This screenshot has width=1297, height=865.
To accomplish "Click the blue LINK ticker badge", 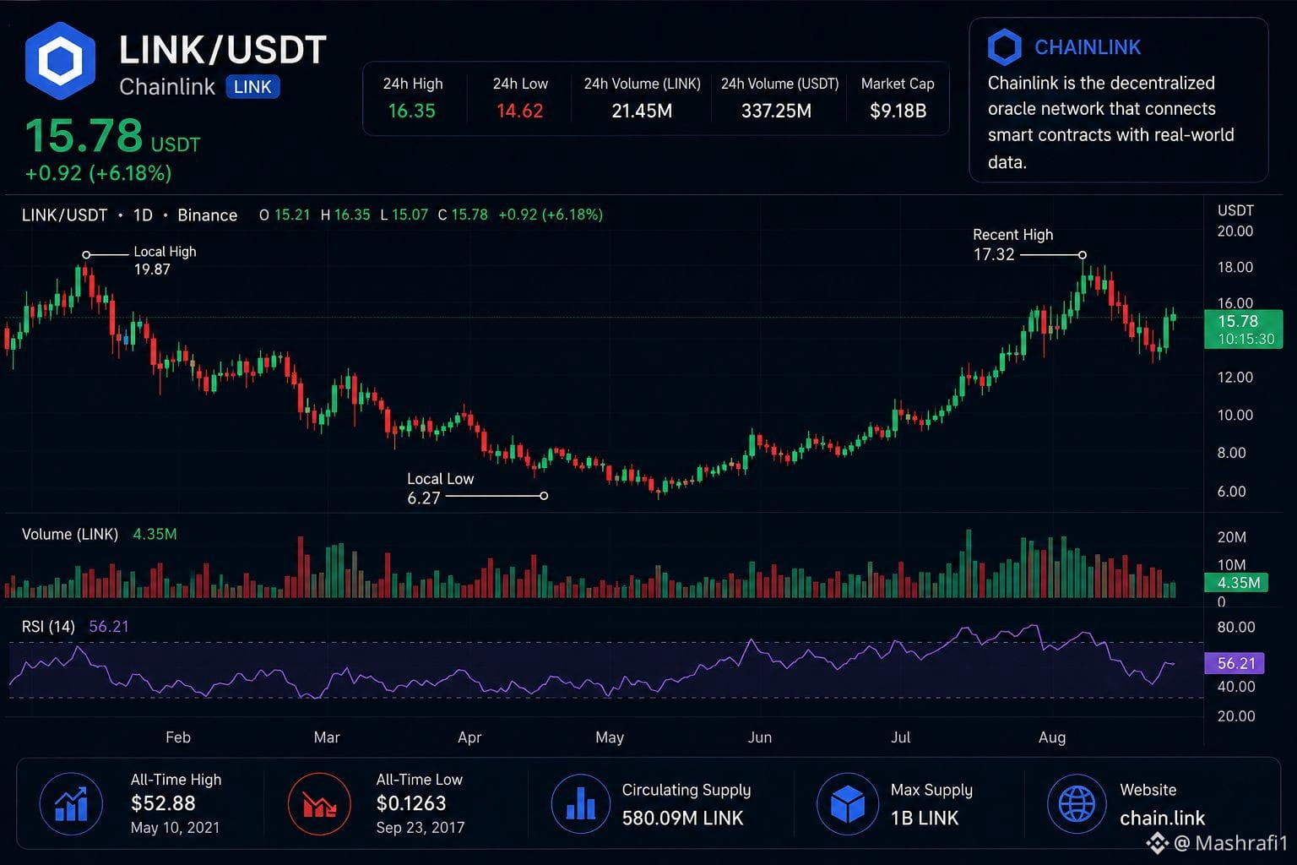I will tap(252, 87).
